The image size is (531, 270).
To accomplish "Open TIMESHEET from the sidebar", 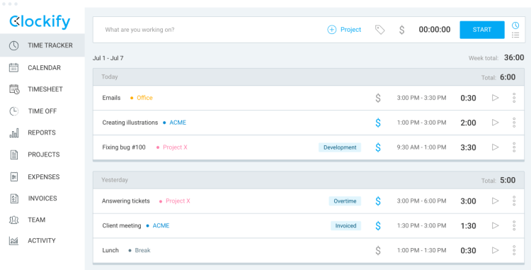I will [45, 89].
